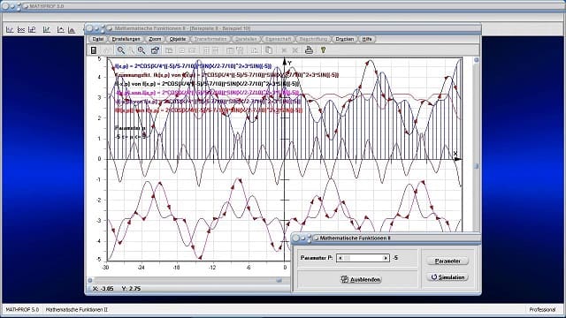566x318 pixels.
Task: Click the printer icon in graph toolbar
Action: click(309, 50)
